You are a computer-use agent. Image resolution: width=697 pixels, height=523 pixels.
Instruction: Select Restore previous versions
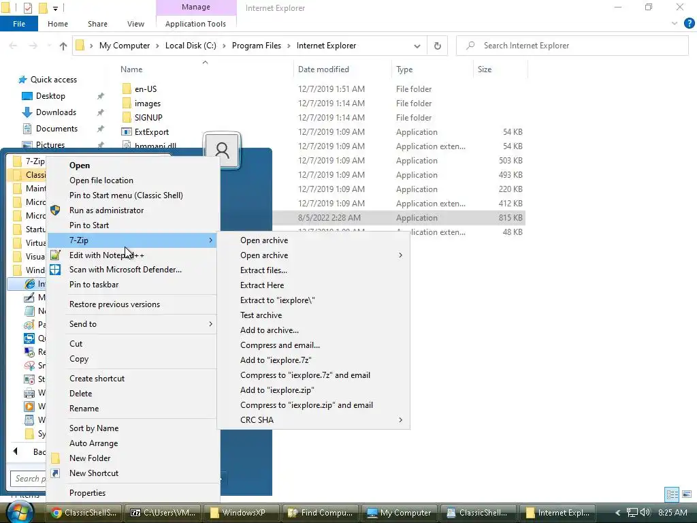tap(114, 304)
